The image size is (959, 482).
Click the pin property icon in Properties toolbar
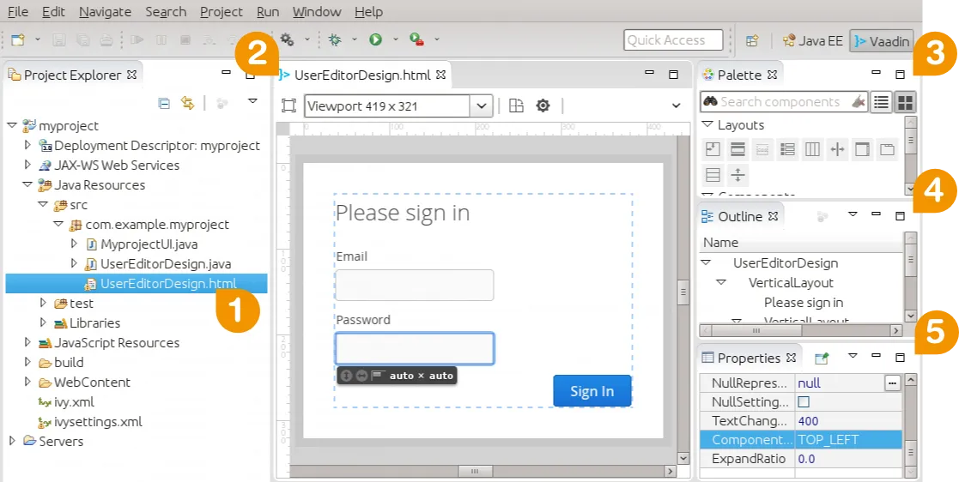tap(822, 358)
